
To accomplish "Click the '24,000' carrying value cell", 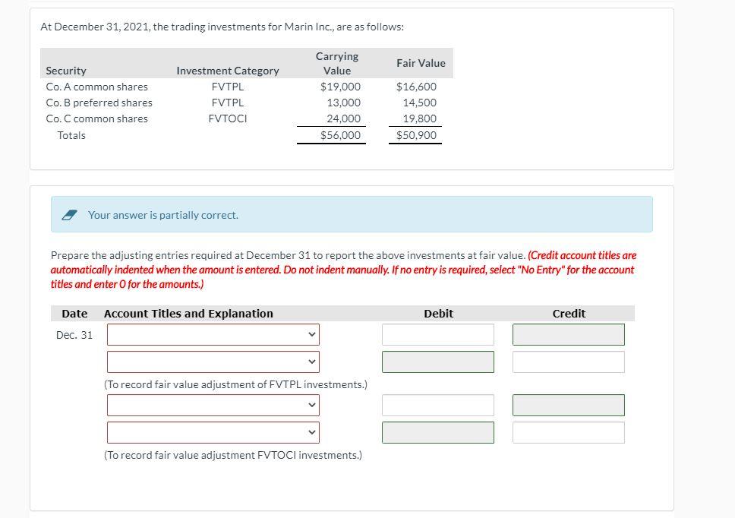I will point(344,118).
